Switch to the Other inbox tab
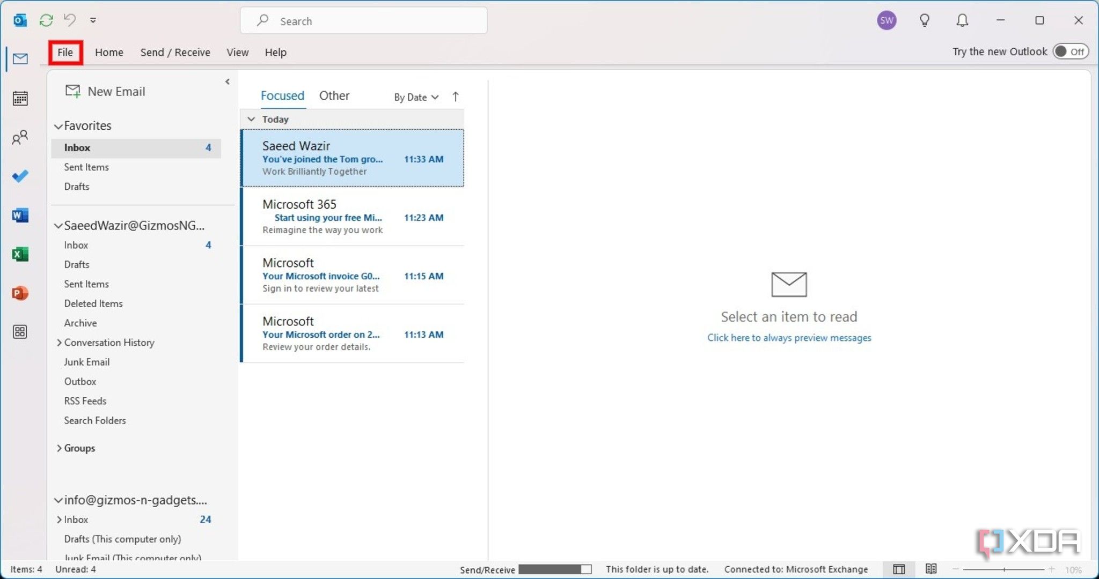Image resolution: width=1099 pixels, height=579 pixels. click(334, 95)
